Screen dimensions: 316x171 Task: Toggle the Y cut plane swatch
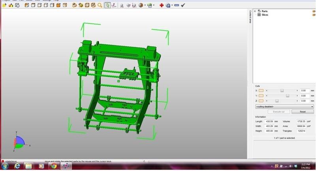point(261,96)
